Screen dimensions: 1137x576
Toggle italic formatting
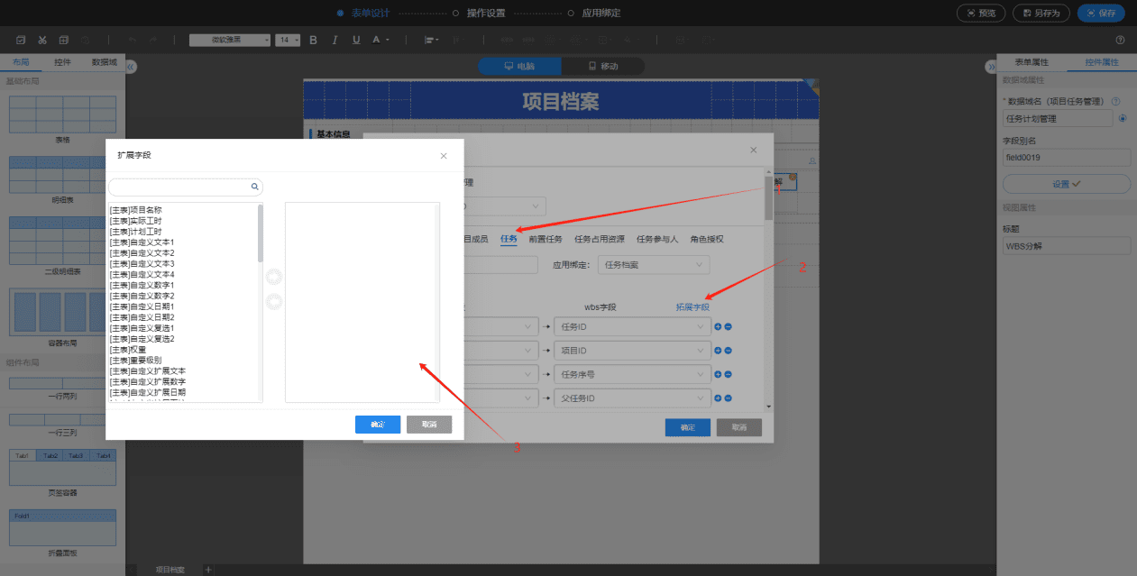[x=335, y=40]
